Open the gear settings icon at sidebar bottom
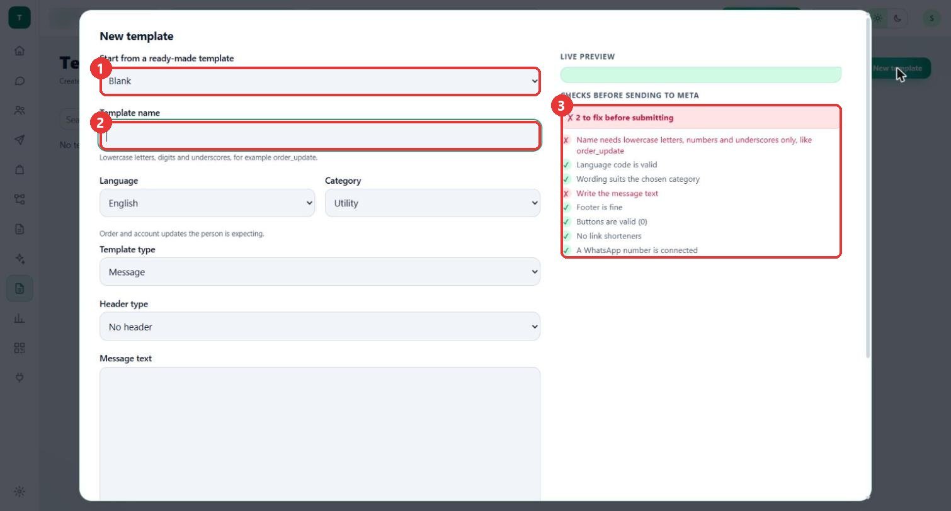Image resolution: width=951 pixels, height=511 pixels. tap(20, 491)
